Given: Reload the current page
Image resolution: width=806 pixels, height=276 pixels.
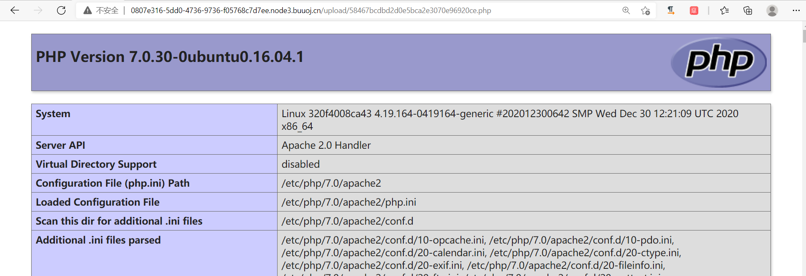Looking at the screenshot, I should [61, 11].
